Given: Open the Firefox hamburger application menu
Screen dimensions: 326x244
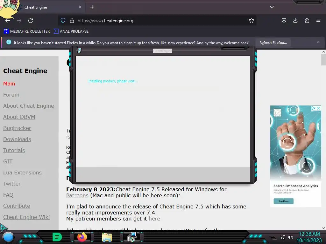Looking at the screenshot, I should click(318, 20).
